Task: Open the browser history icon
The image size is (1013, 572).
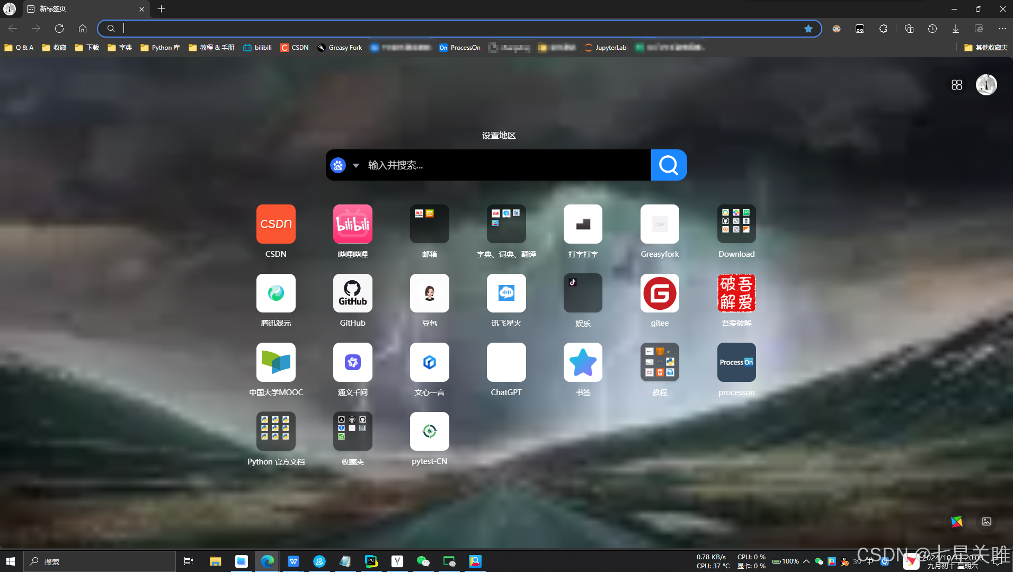Action: [x=932, y=29]
